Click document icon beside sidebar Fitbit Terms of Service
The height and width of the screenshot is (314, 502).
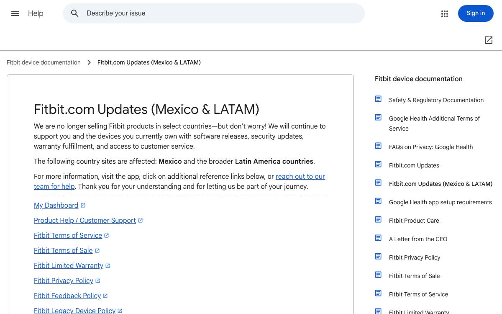point(378,293)
